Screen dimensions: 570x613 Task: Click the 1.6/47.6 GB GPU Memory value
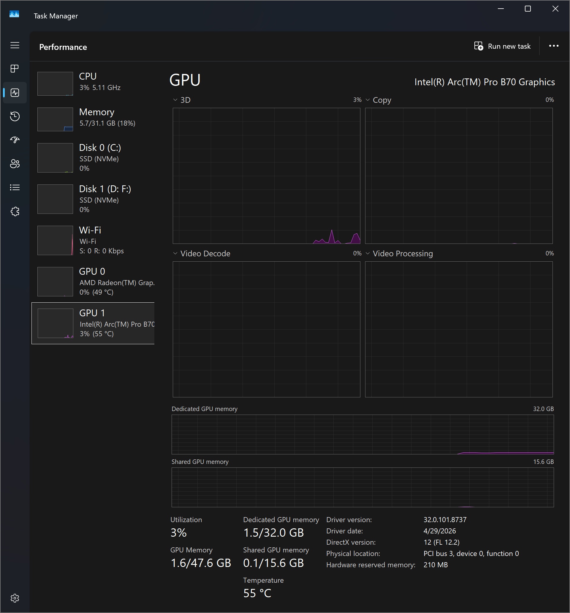click(201, 563)
